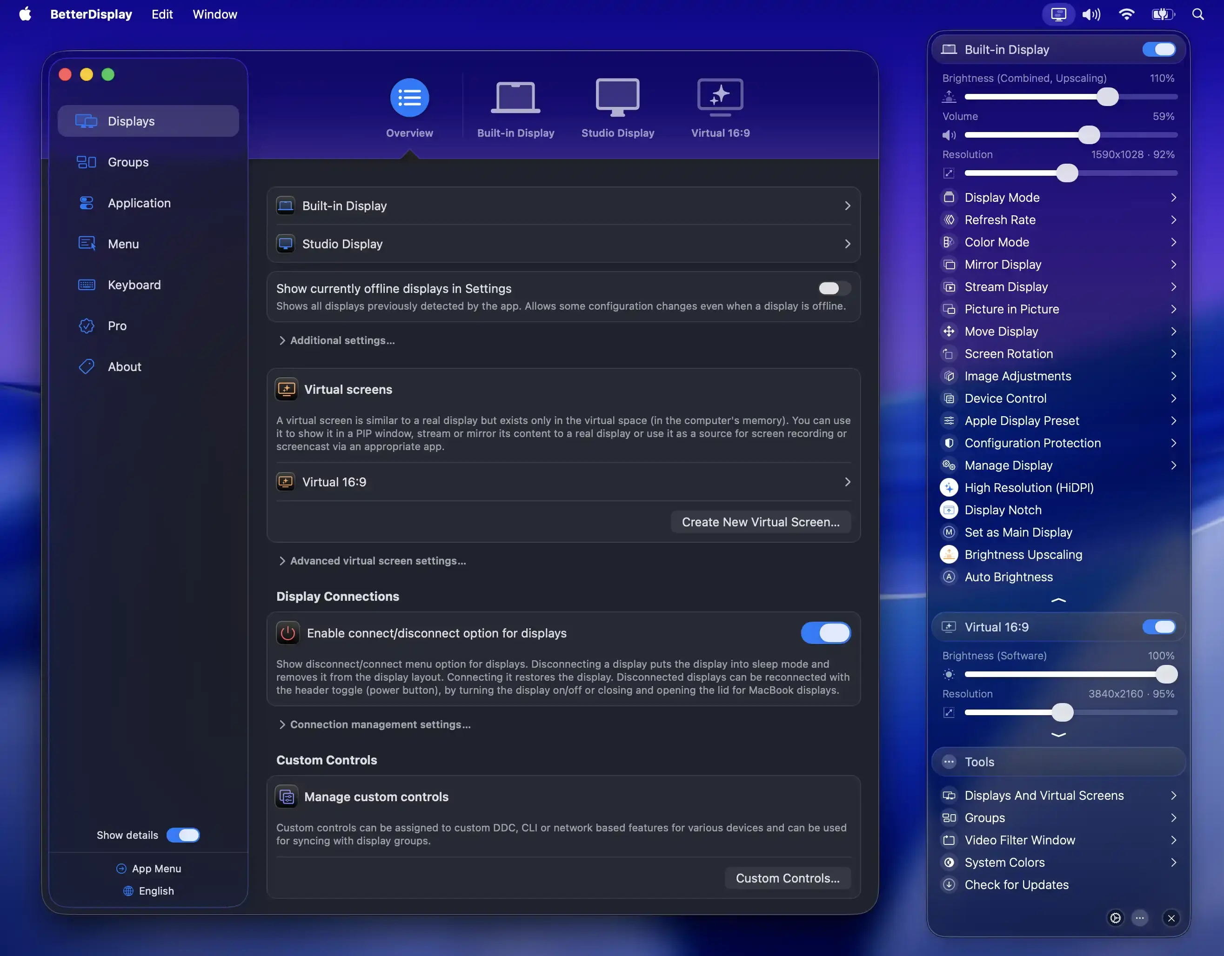Open BetterDisplay menu bar display icon
Image resolution: width=1224 pixels, height=956 pixels.
(x=1058, y=14)
